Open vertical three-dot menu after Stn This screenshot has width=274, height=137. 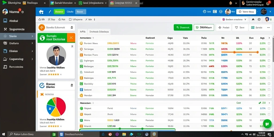pyautogui.click(x=94, y=20)
